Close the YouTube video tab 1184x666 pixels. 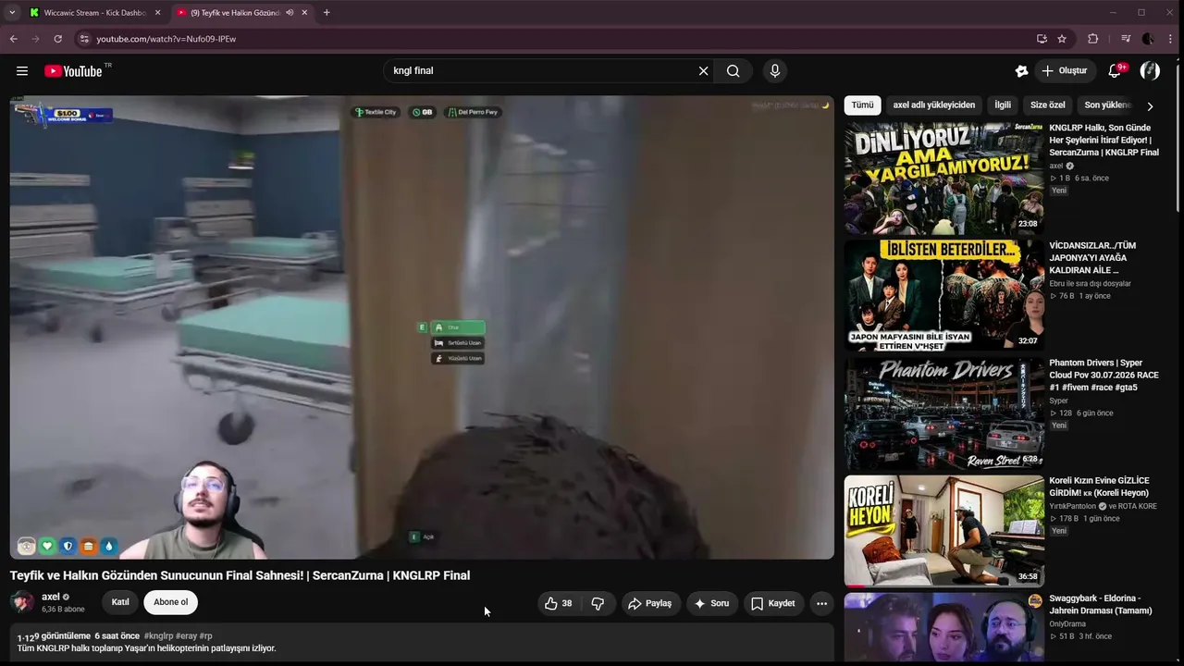coord(304,13)
